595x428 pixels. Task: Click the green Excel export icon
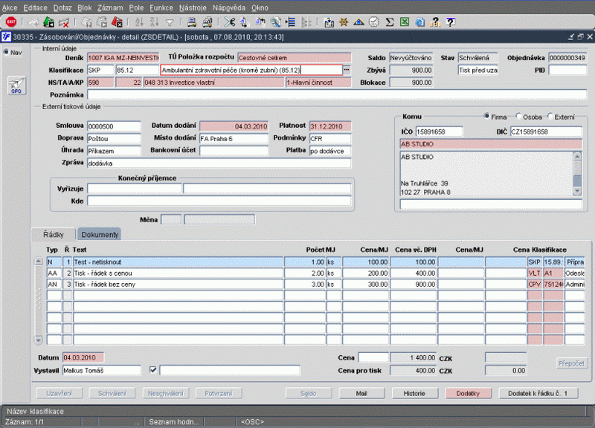tap(405, 22)
